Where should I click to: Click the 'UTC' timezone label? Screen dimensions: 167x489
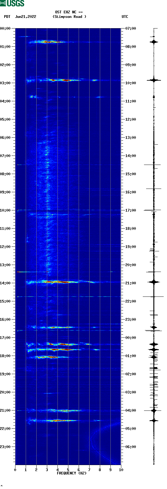125,17
